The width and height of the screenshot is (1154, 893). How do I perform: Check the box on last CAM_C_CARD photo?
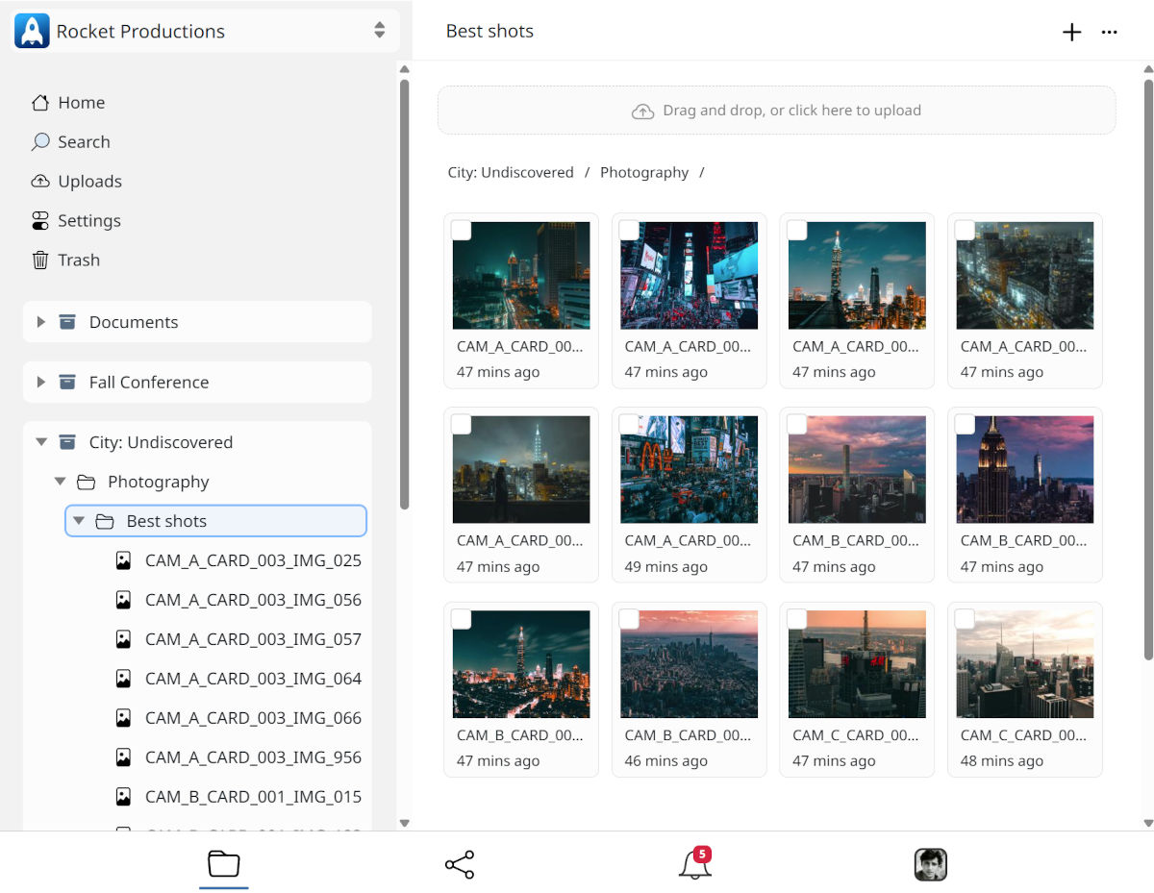point(965,619)
